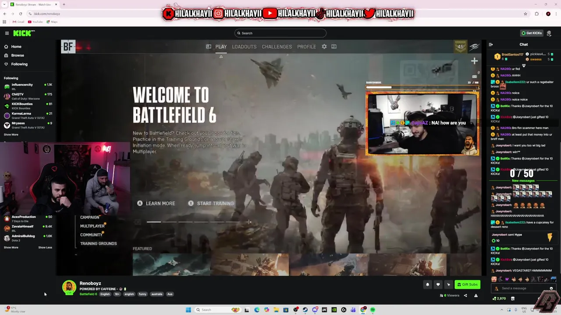561x315 pixels.
Task: Collapse the chat panel arrow icon
Action: tap(490, 45)
